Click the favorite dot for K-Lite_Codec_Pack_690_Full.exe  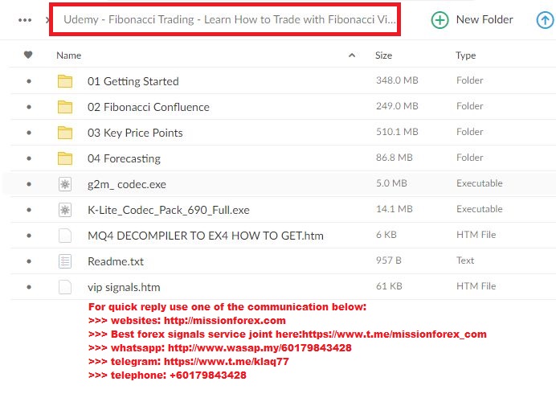pyautogui.click(x=29, y=210)
